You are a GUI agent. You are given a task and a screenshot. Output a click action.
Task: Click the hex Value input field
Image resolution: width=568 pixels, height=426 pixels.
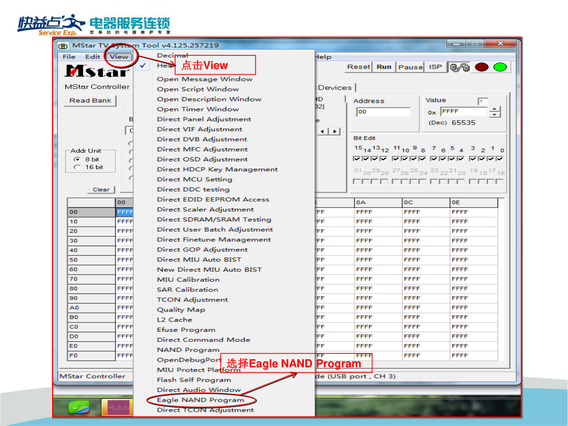(x=464, y=112)
